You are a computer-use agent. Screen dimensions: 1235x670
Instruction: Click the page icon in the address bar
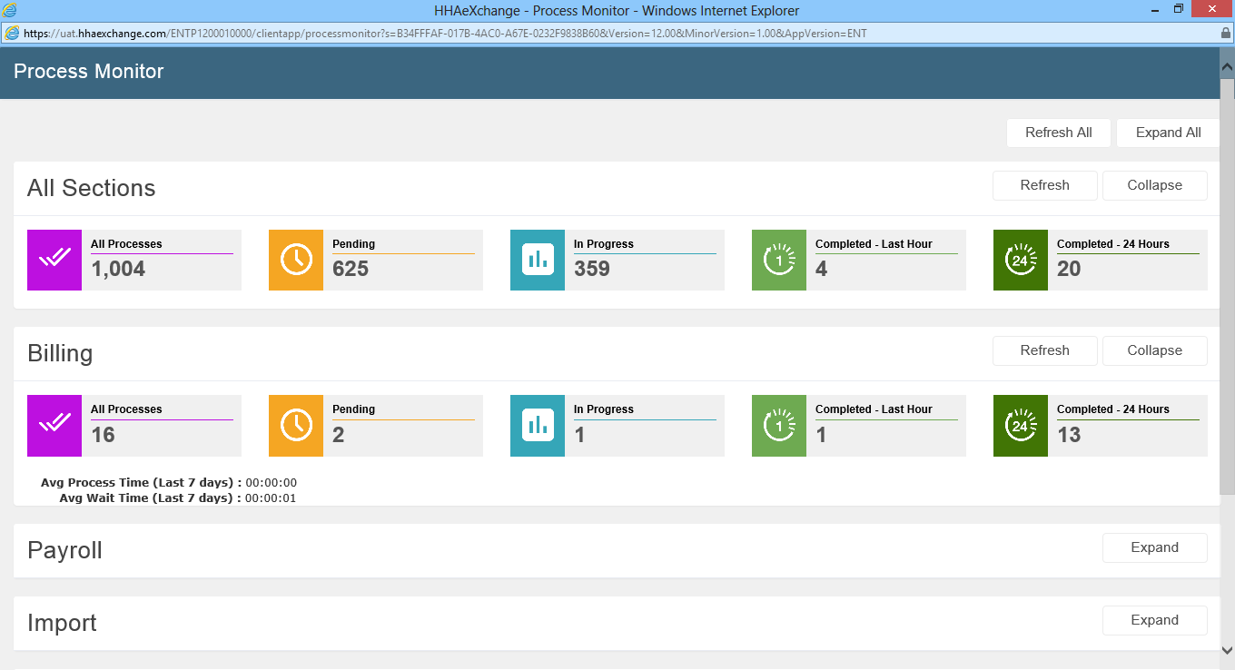click(x=12, y=34)
